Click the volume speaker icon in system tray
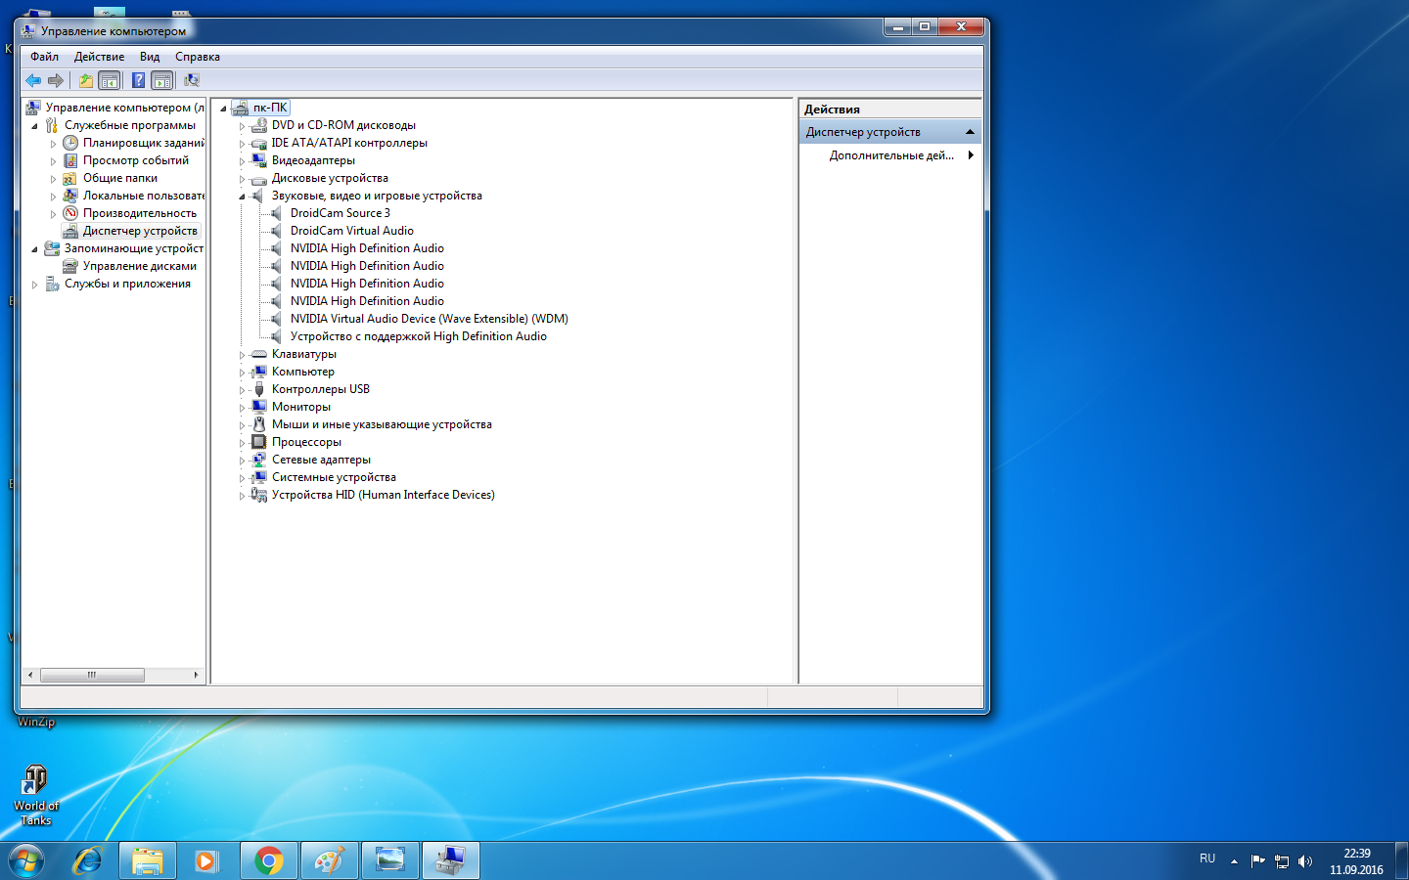Viewport: 1409px width, 880px height. pyautogui.click(x=1304, y=861)
